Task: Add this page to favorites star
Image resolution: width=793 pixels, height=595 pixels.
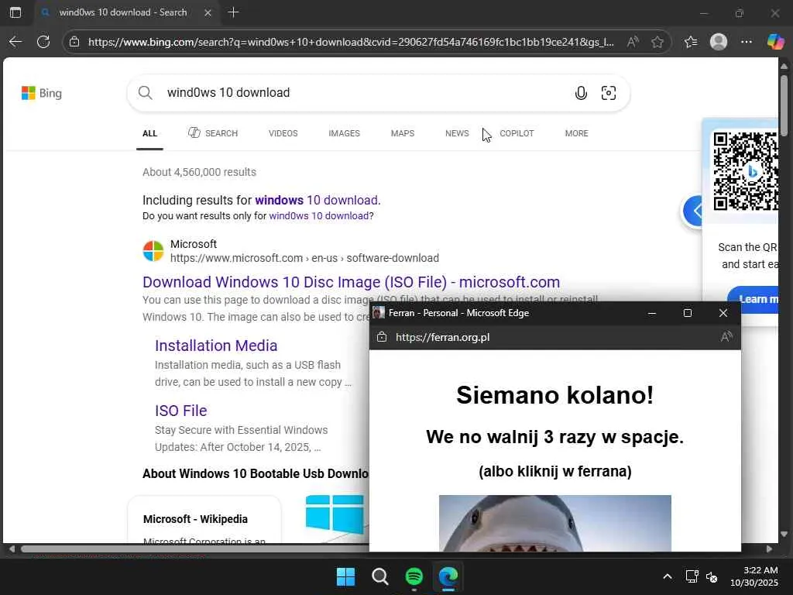Action: point(657,42)
